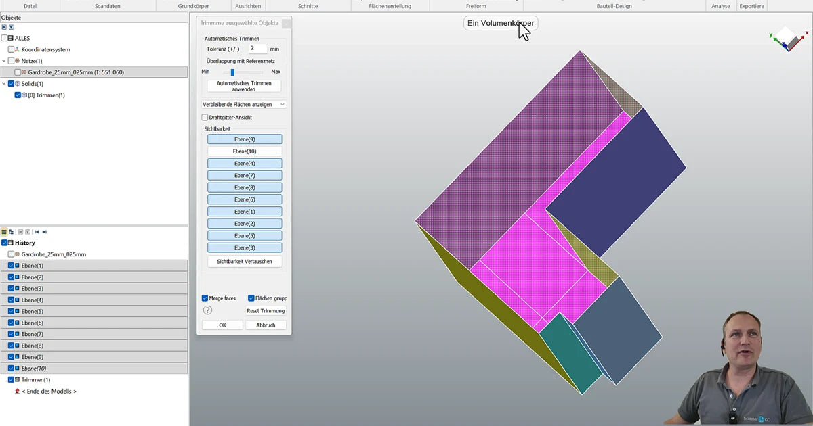Screen dimensions: 813x426
Task: Click the ALLES list icon
Action: pos(11,38)
